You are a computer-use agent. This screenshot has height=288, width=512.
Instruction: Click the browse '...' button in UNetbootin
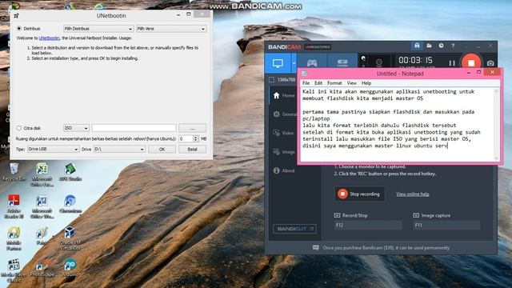(x=192, y=128)
